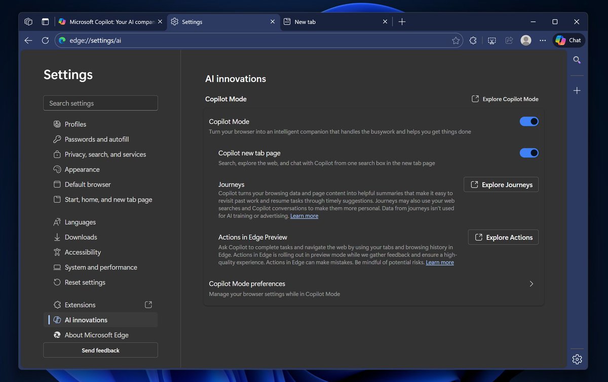The image size is (608, 382).
Task: Click the site identity Edge icon in address bar
Action: pos(62,40)
